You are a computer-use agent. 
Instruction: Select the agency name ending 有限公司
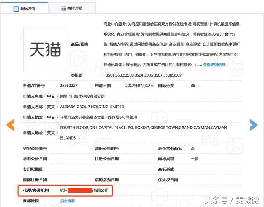84,191
